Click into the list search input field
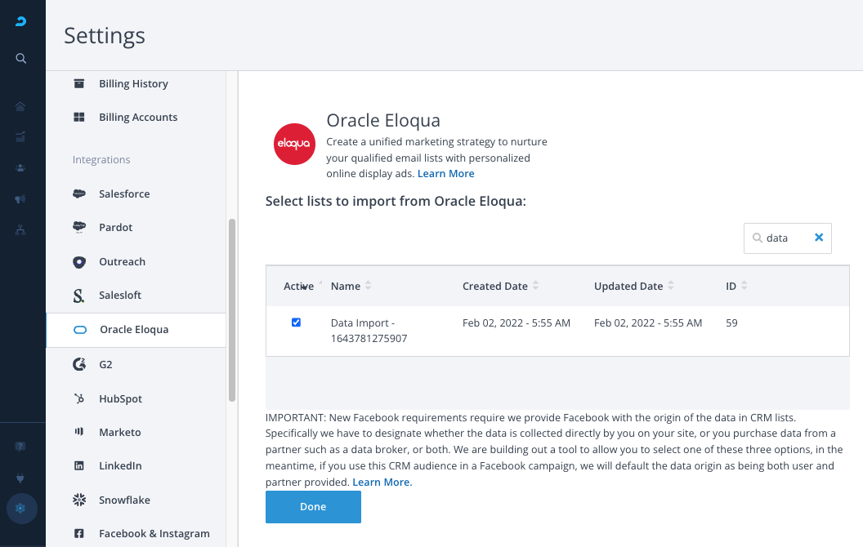The height and width of the screenshot is (547, 863). [x=785, y=238]
